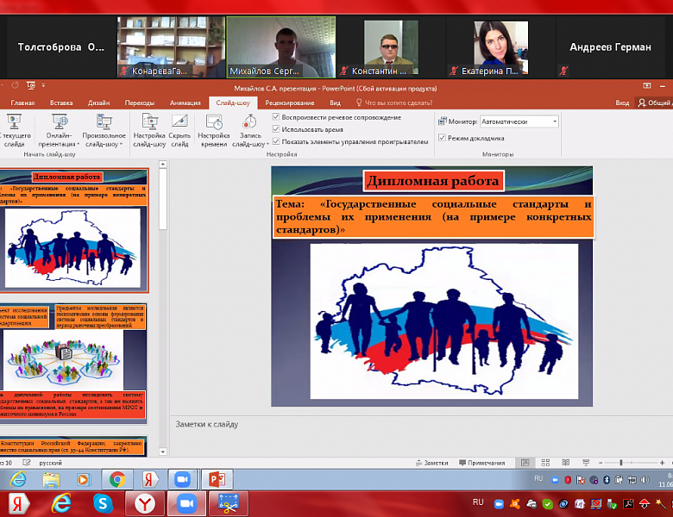Adjust the zoom slider handle
The height and width of the screenshot is (517, 673).
tap(621, 463)
